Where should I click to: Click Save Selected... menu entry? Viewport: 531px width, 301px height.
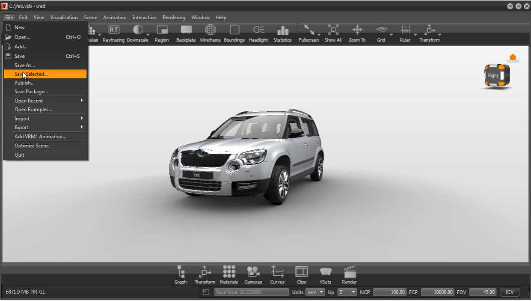[45, 74]
